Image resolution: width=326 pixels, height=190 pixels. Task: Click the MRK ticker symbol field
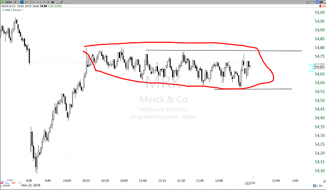pos(8,2)
